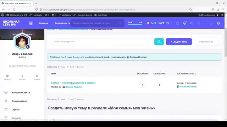This screenshot has width=227, height=127.
Task: Click the teal forum search button
Action: (159, 42)
